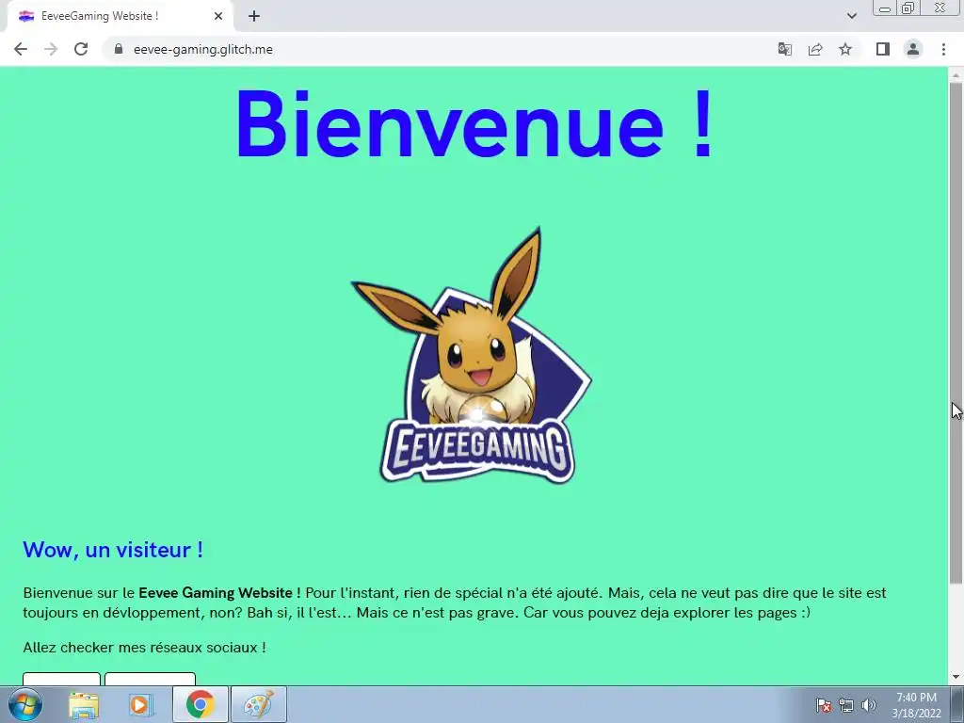Click the 'Wow, un visiteur !' heading
The image size is (964, 723).
(113, 550)
